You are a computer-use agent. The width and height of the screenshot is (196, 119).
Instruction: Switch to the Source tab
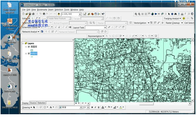click(x=33, y=103)
